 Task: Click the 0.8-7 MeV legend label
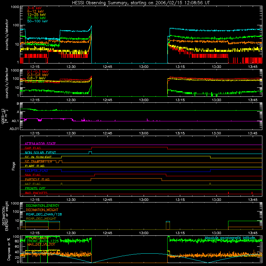[36, 78]
